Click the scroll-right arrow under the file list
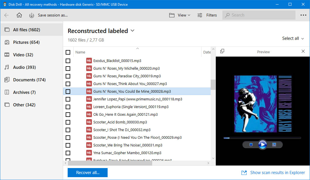 pos(208,163)
